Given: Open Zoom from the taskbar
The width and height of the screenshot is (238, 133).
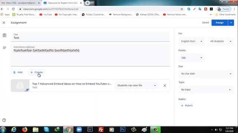Looking at the screenshot, I should 79,130.
